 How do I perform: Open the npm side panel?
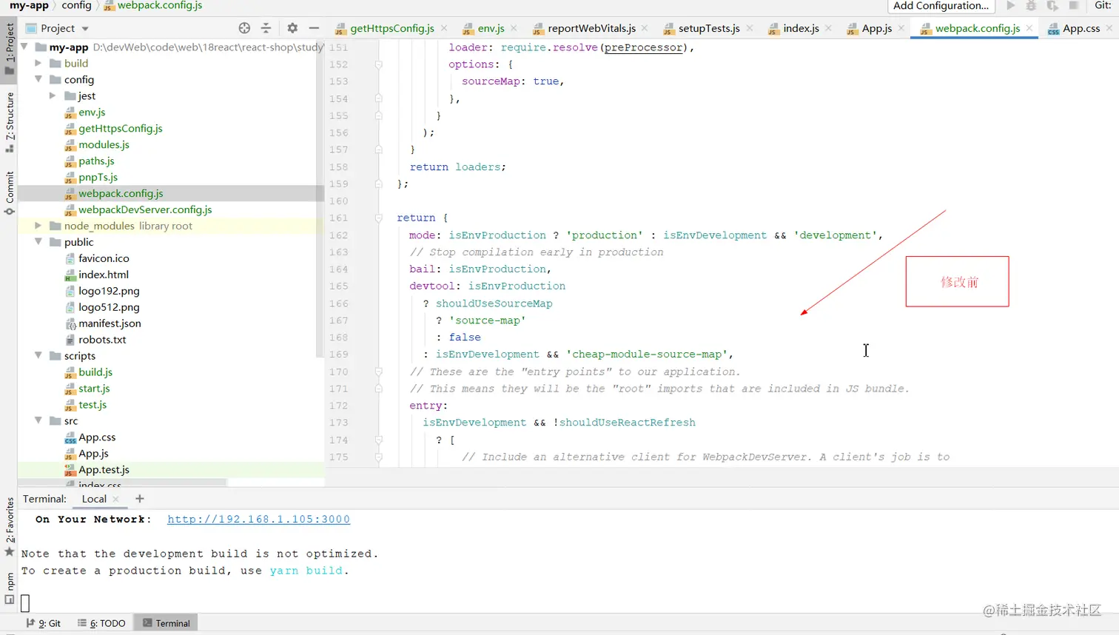point(9,588)
